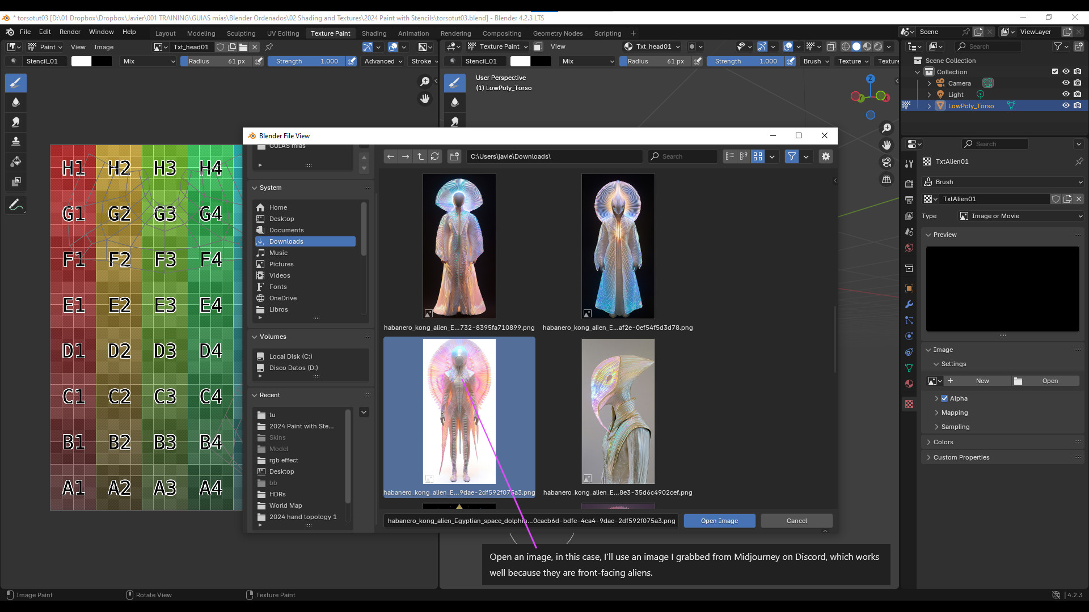Viewport: 1089px width, 612px height.
Task: Select the Clone tool in Image Editor toolbar
Action: 16,142
